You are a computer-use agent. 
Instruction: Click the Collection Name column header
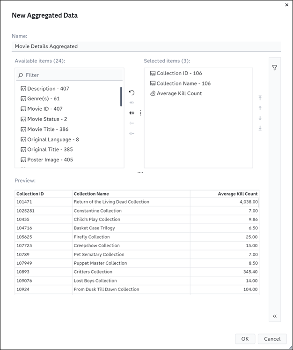point(131,194)
